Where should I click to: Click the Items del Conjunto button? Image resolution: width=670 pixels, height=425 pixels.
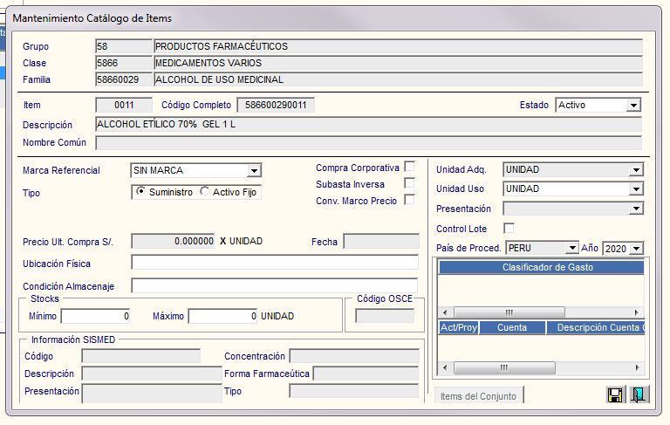(479, 396)
